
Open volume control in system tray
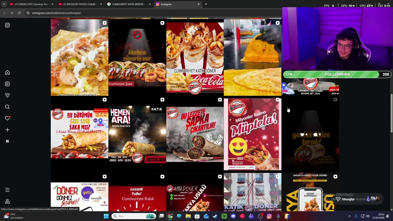tap(368, 216)
